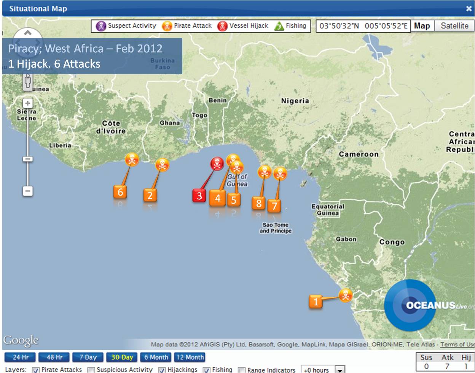
Task: Select the pirate attack marker linked to label 7
Action: [x=280, y=174]
